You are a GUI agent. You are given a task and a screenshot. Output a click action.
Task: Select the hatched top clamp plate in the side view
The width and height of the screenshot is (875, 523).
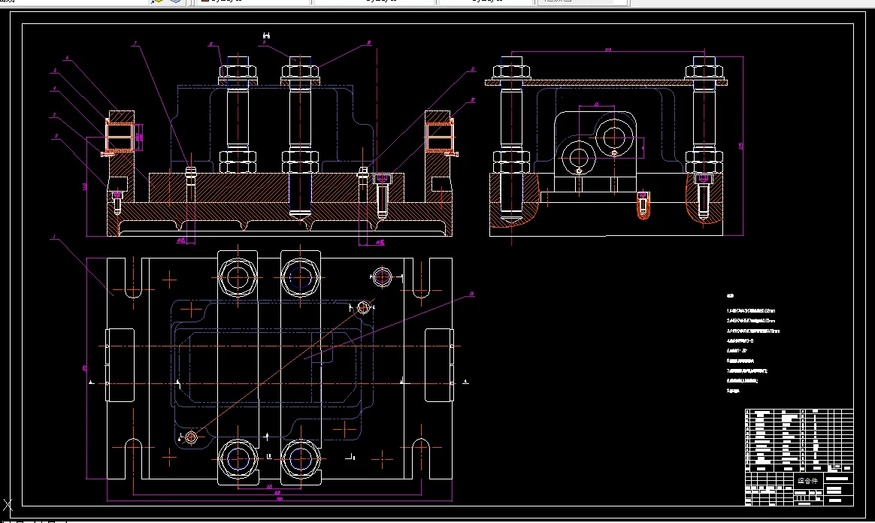point(606,83)
